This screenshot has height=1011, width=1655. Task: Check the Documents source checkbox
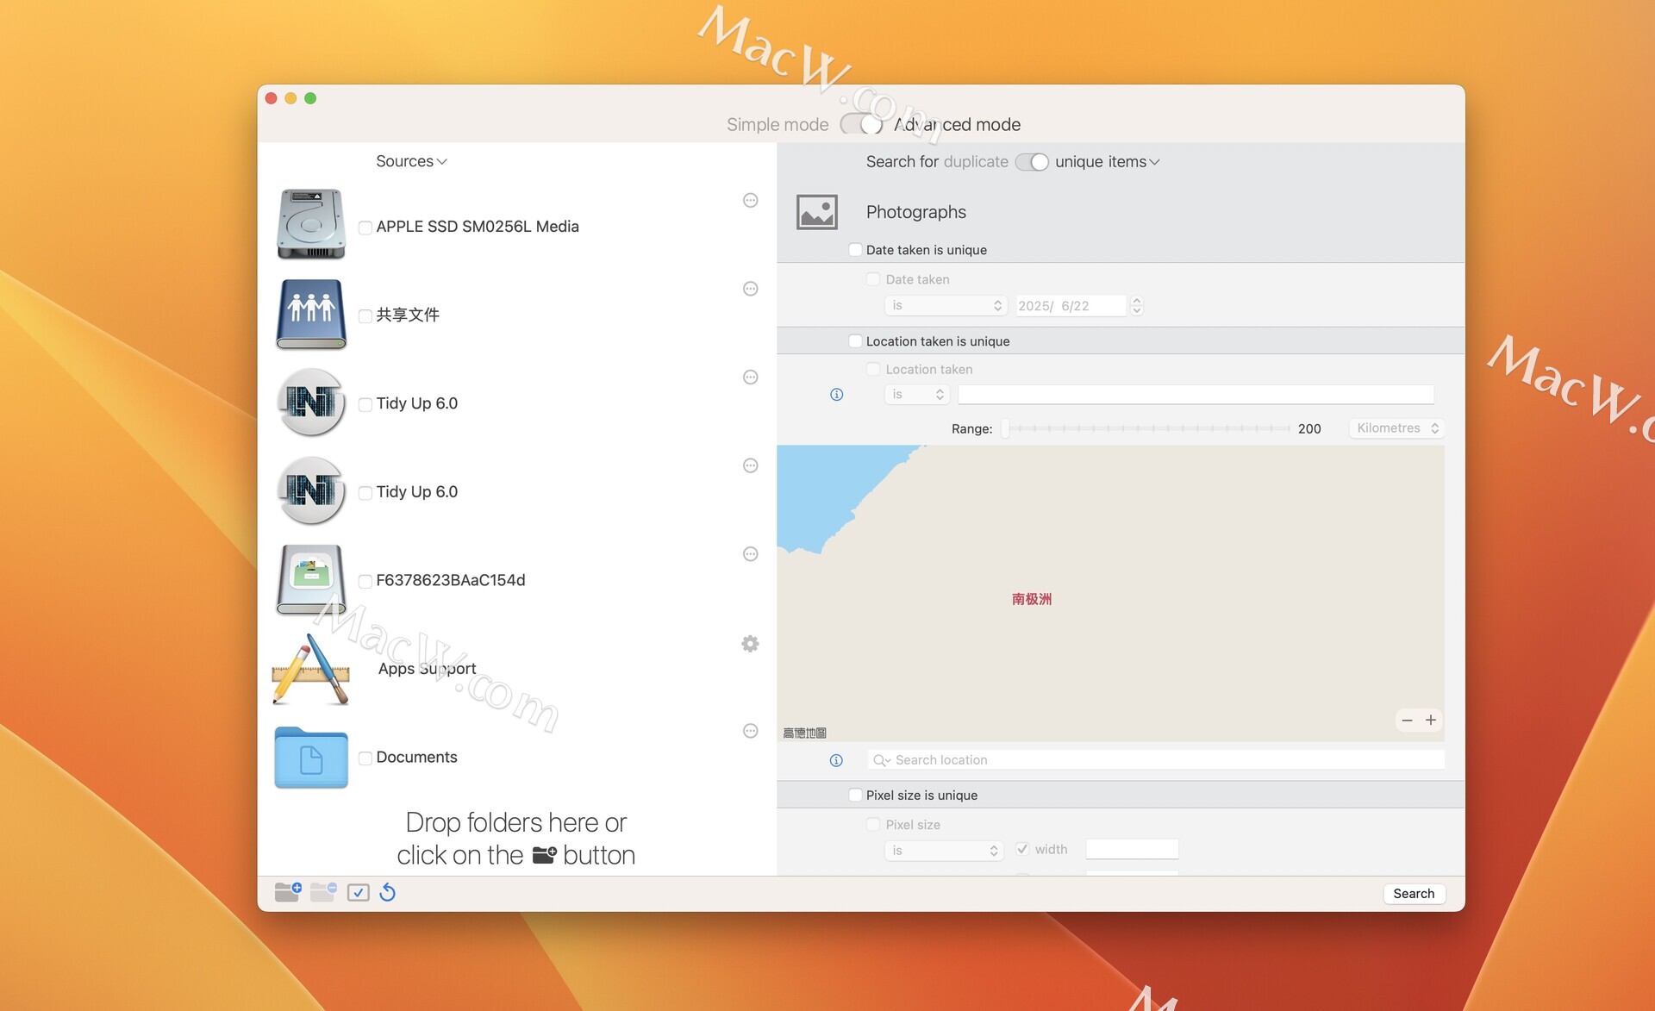point(365,758)
